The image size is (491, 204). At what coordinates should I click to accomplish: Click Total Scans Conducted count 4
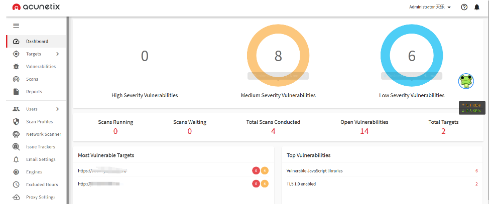pos(273,131)
